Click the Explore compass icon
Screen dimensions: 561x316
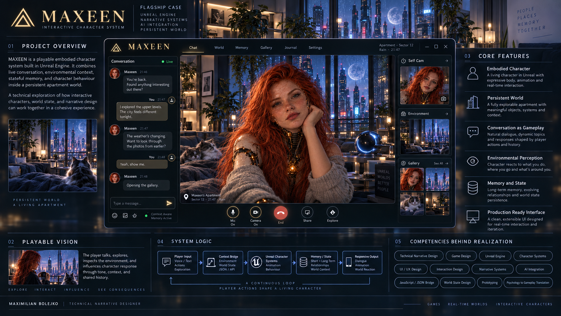[333, 212]
